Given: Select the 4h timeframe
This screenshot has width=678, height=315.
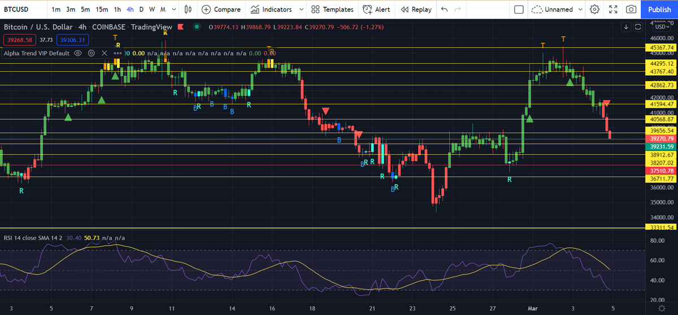Looking at the screenshot, I should point(130,10).
